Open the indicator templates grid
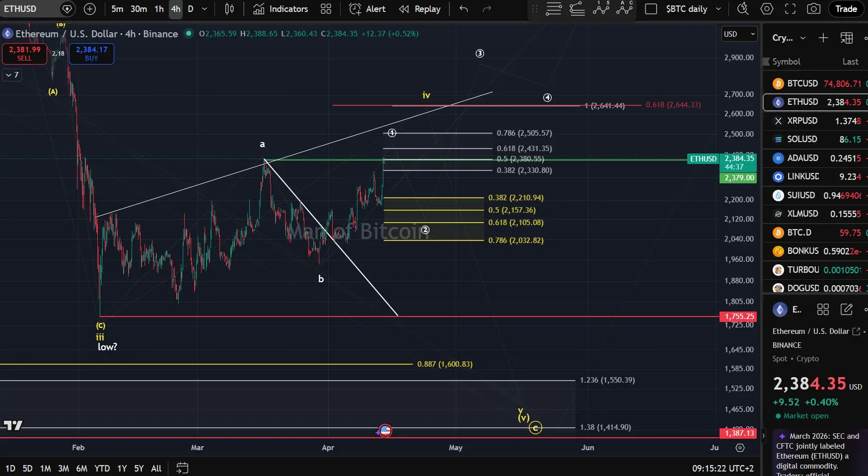 pyautogui.click(x=326, y=9)
